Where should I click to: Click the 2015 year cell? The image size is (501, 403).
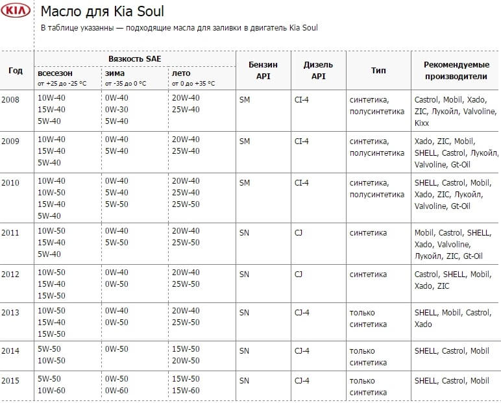10,380
